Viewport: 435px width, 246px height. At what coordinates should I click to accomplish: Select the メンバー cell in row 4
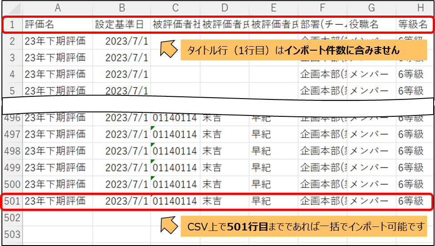(371, 74)
